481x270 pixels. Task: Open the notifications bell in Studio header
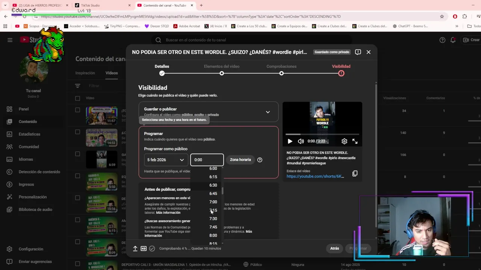(x=453, y=40)
